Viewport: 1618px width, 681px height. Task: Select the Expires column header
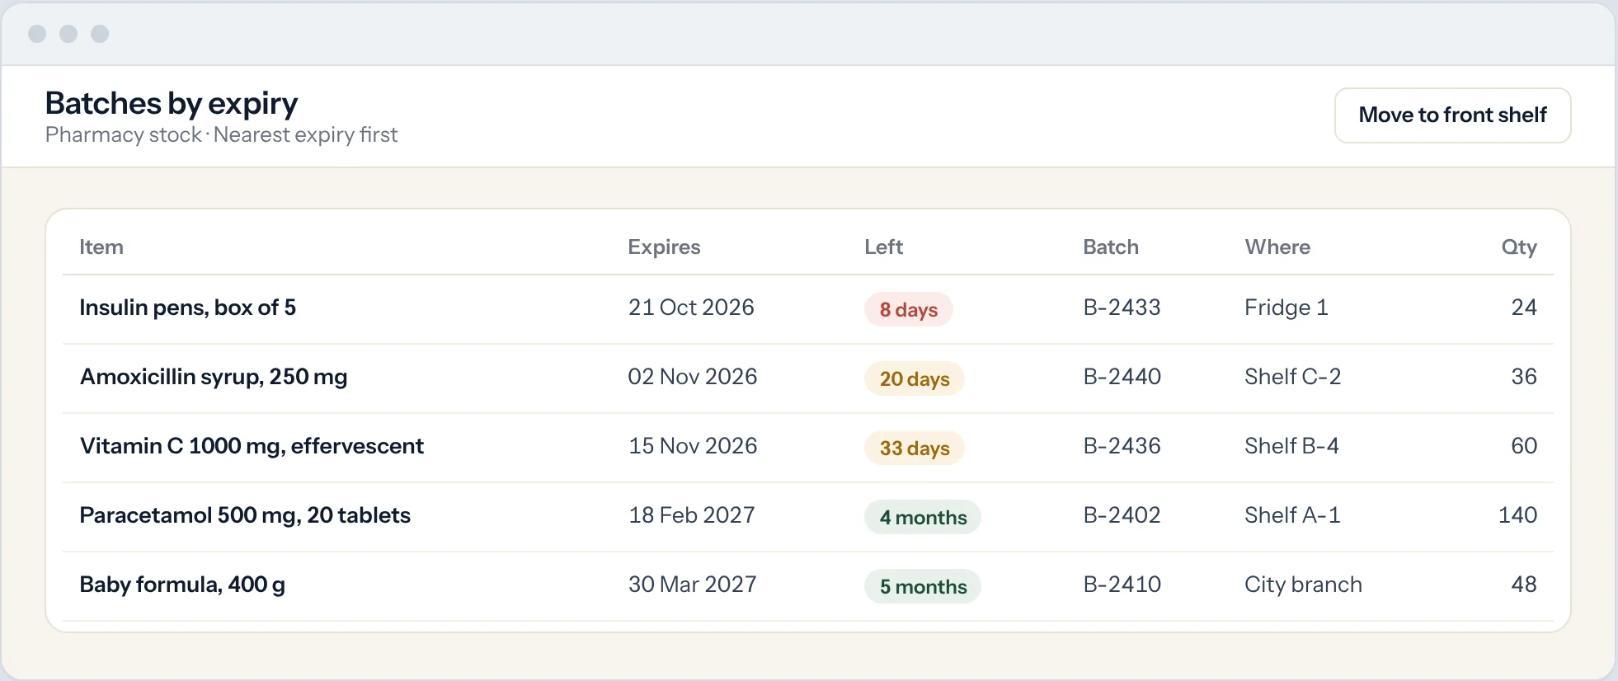pos(664,247)
